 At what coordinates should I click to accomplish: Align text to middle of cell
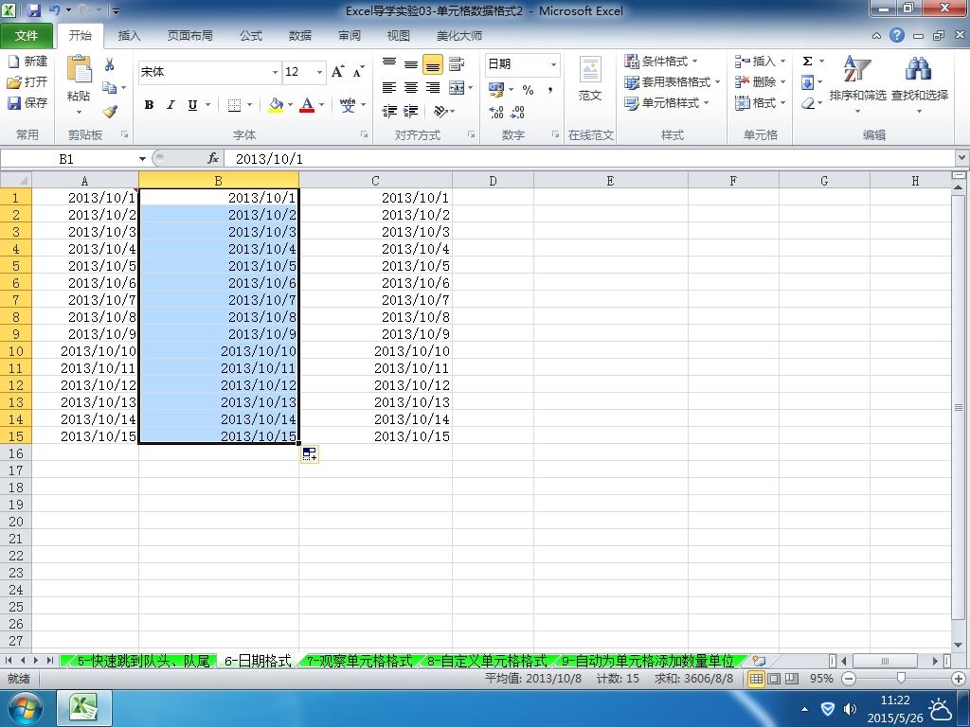411,63
